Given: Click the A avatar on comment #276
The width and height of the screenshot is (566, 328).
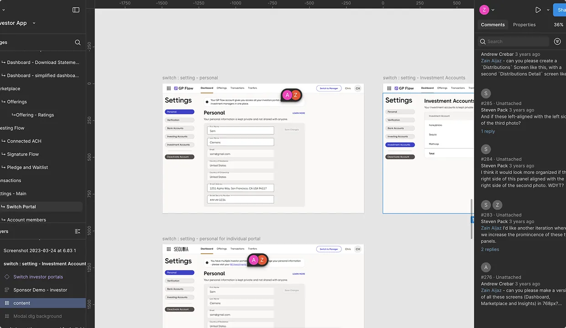Looking at the screenshot, I should coord(486,267).
